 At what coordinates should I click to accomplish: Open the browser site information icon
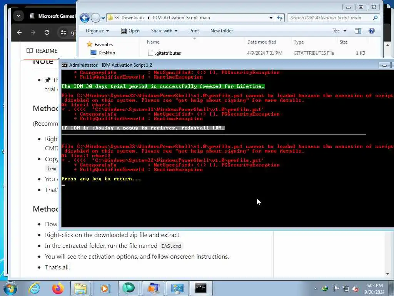coord(63,32)
